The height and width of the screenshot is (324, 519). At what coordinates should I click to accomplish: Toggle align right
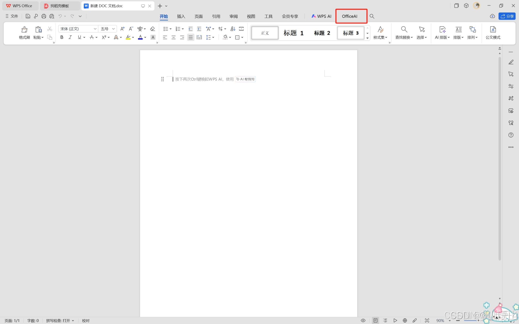[182, 37]
